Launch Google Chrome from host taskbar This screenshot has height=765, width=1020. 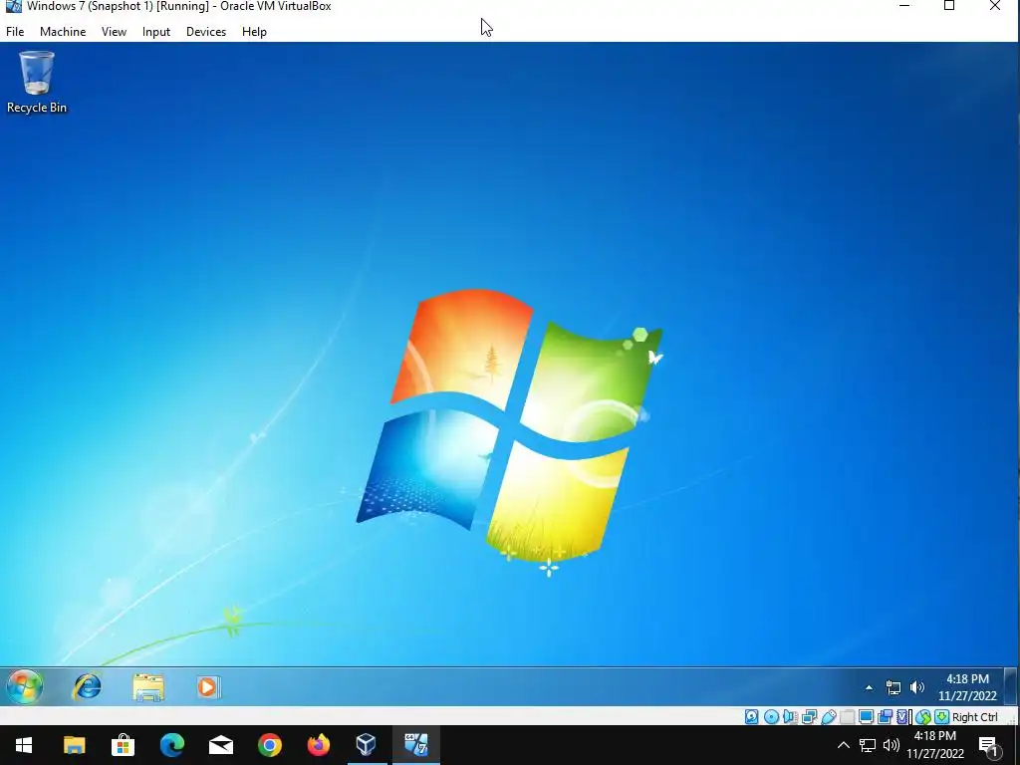tap(269, 745)
